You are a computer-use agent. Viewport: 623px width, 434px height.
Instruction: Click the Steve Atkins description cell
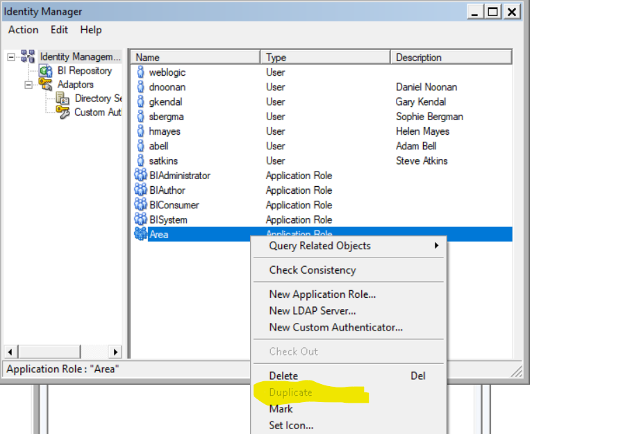point(422,160)
